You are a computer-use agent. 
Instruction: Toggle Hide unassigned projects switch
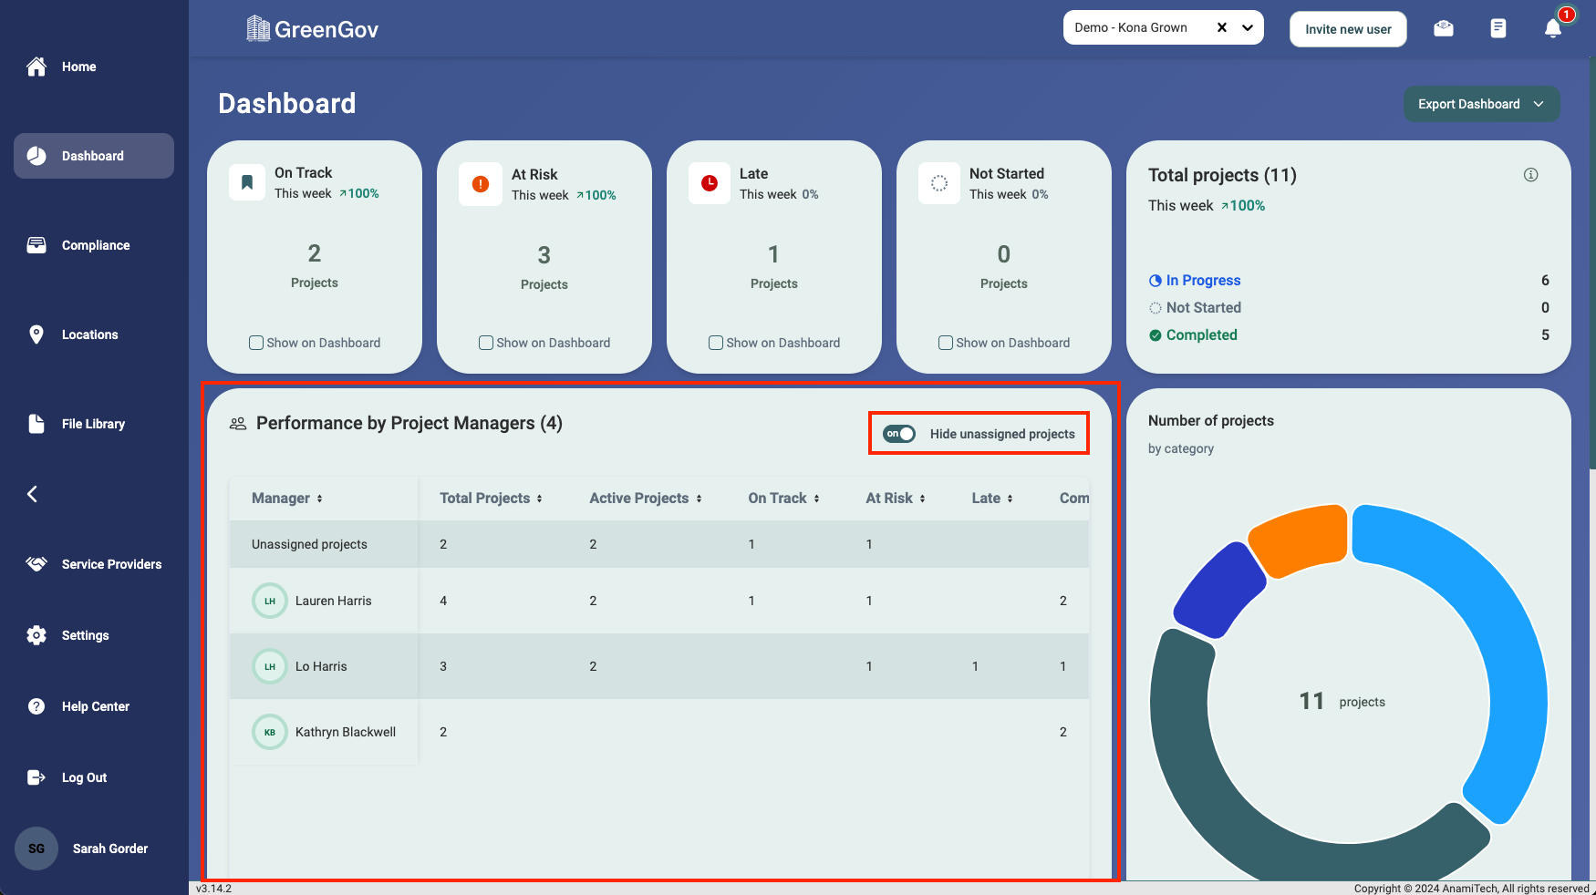coord(899,434)
